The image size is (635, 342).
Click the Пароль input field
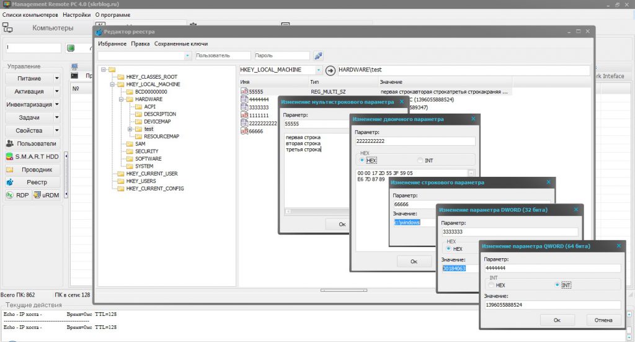tap(282, 55)
